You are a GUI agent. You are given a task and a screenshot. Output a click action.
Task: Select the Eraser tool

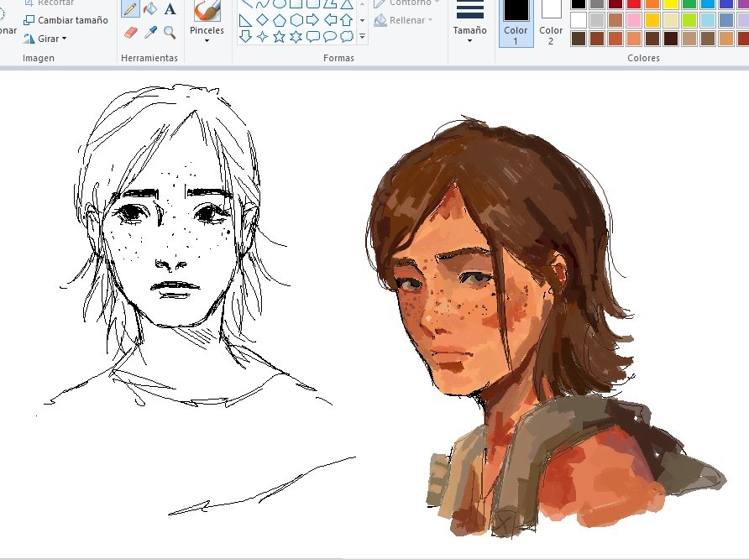coord(130,33)
